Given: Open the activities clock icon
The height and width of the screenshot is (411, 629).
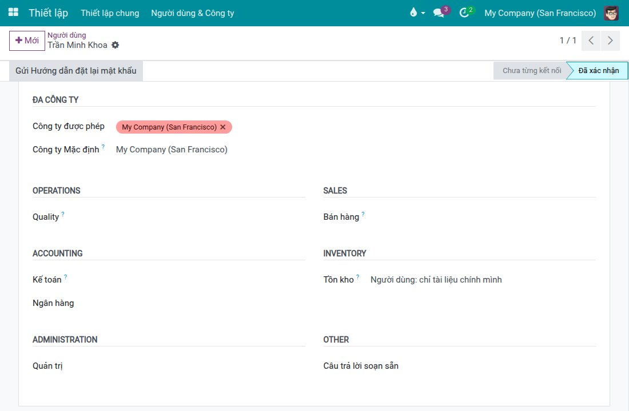Looking at the screenshot, I should pyautogui.click(x=467, y=13).
